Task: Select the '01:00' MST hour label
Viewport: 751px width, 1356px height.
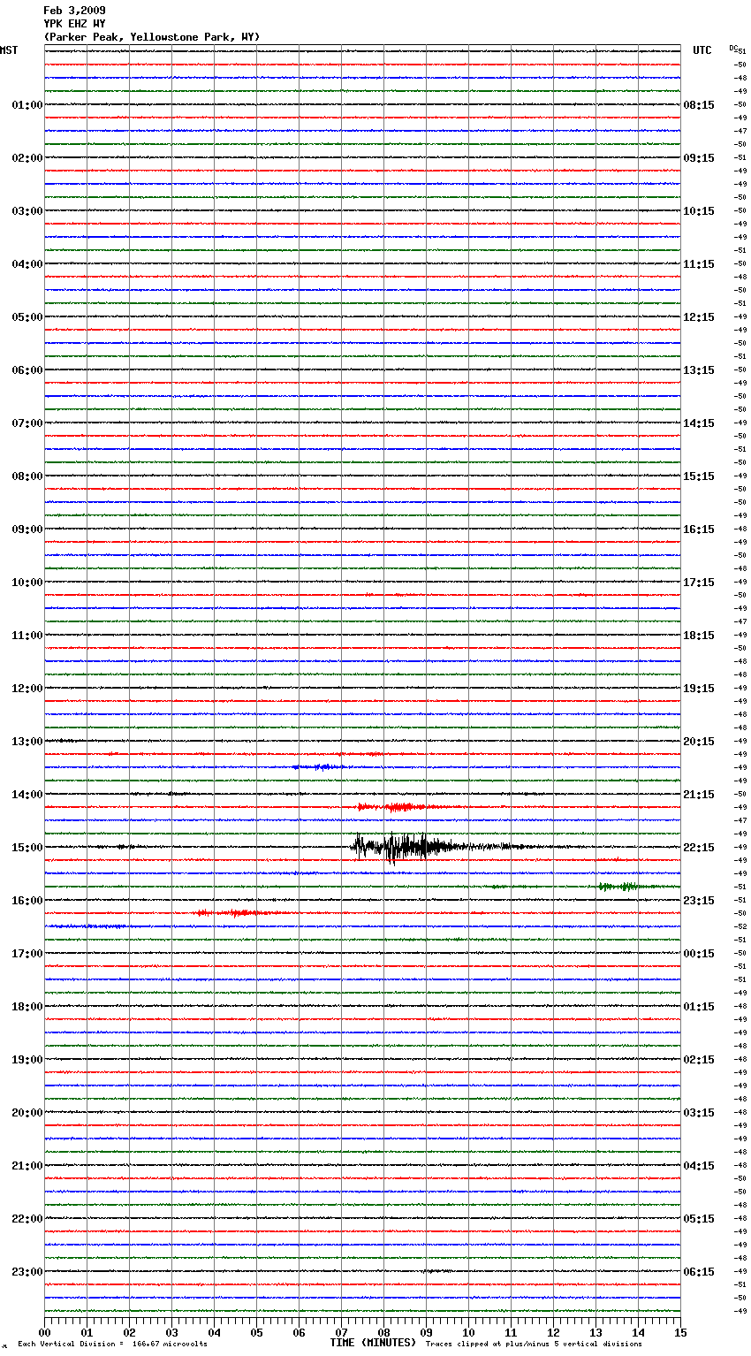Action: [27, 105]
